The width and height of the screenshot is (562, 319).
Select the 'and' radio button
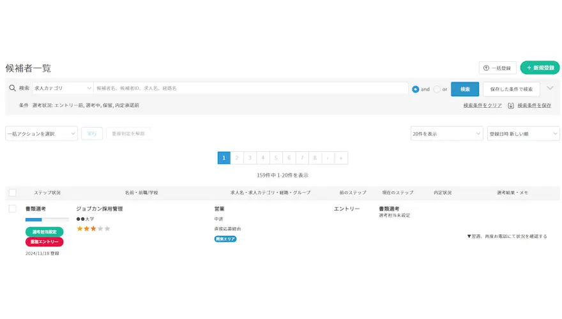tap(416, 89)
